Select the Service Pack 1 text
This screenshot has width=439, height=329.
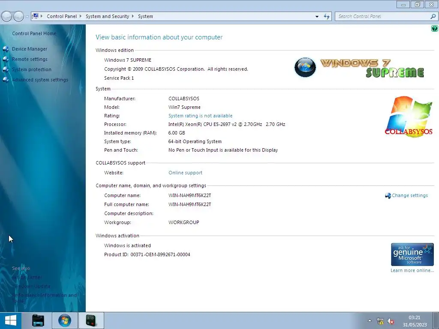click(119, 78)
